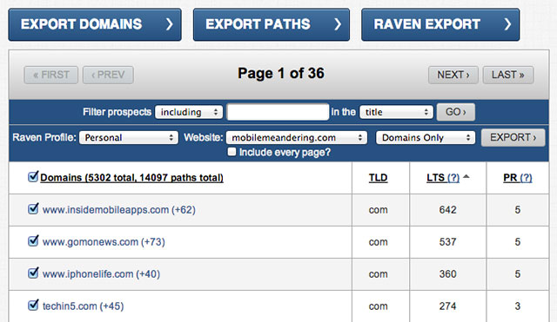
Task: Open the PR (?) help link
Action: (526, 177)
